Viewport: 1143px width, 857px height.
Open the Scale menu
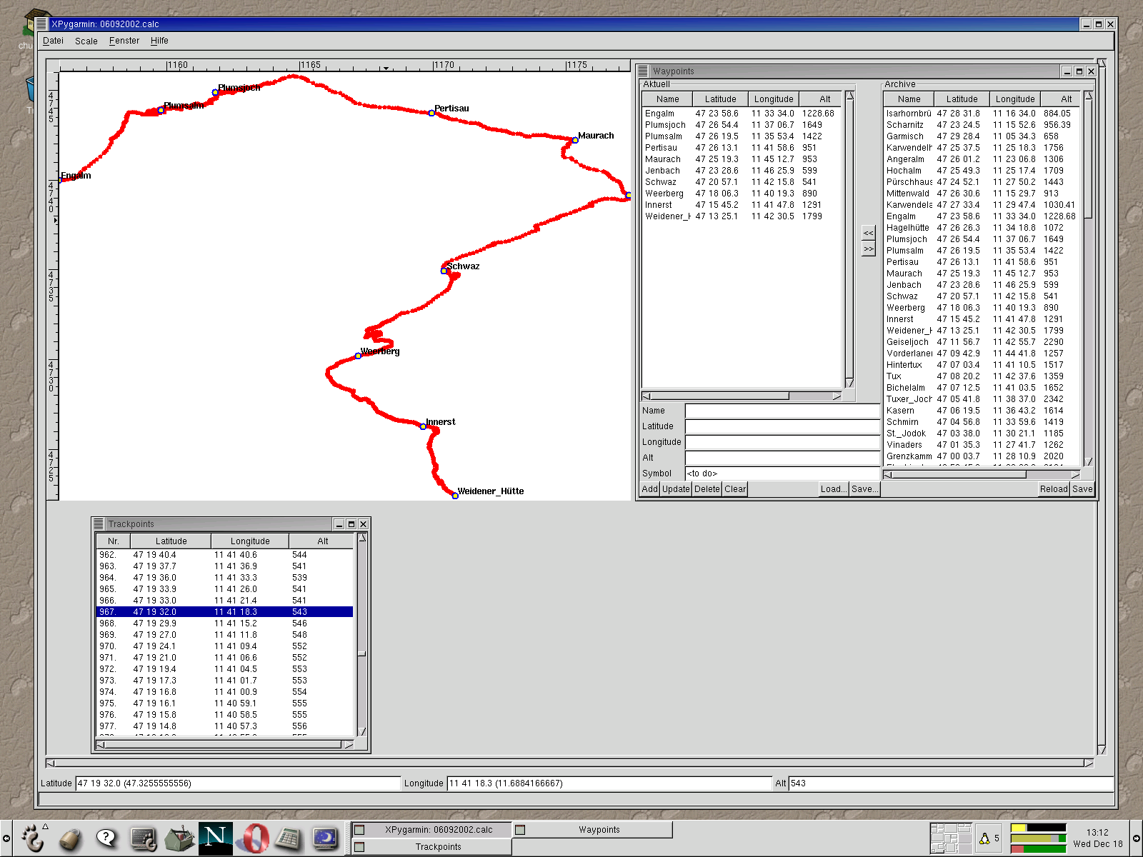click(x=86, y=41)
